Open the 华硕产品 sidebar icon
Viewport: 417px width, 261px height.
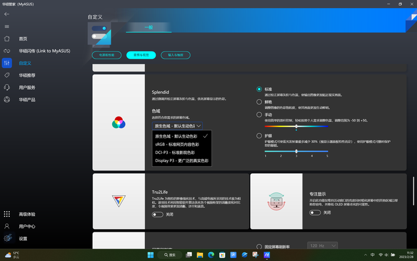coord(7,100)
